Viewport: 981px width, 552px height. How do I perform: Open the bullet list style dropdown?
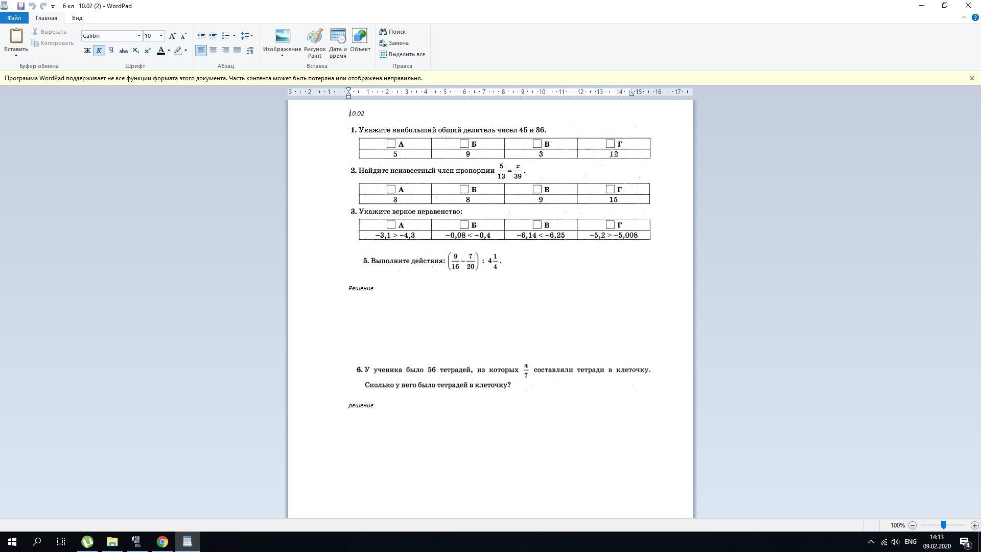234,36
